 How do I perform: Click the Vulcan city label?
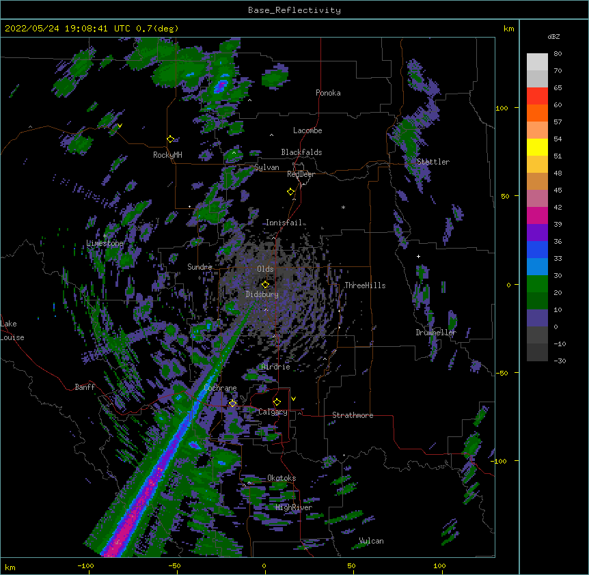tap(371, 541)
